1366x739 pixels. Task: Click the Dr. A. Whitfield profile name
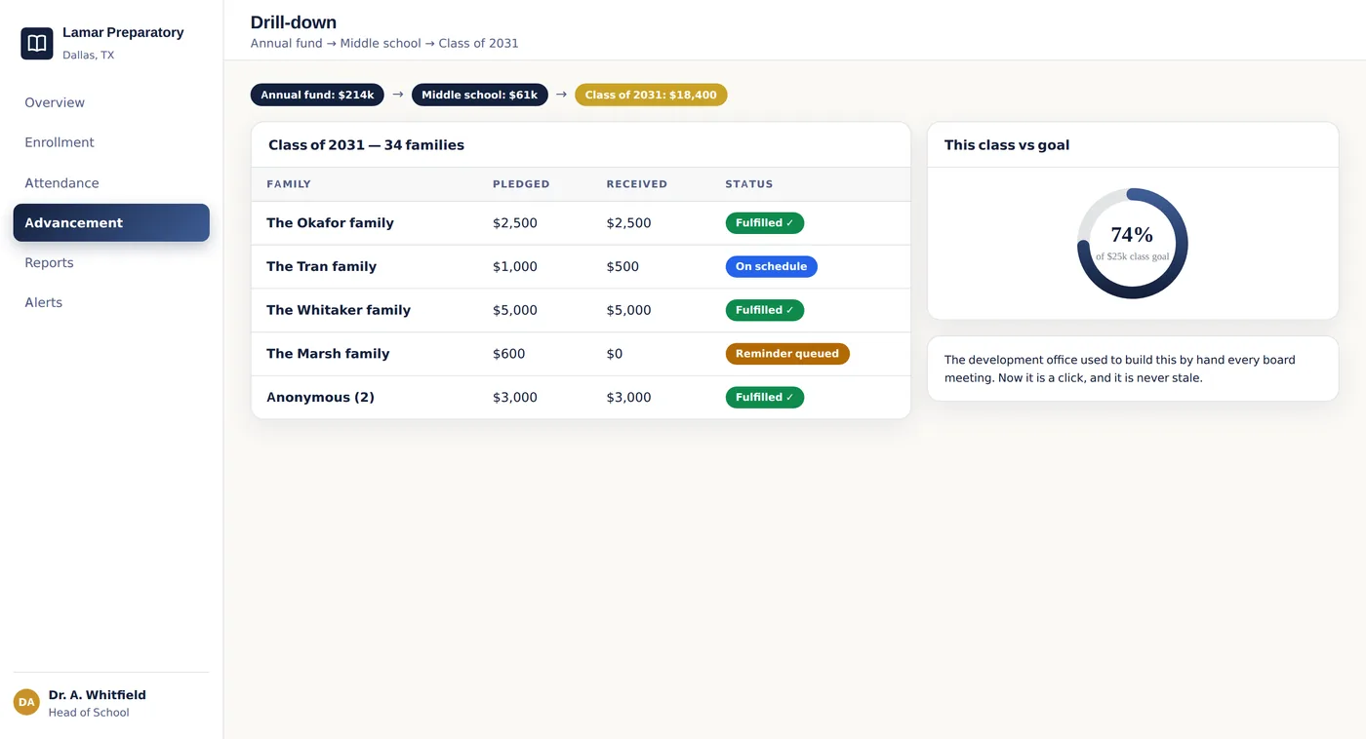coord(98,695)
